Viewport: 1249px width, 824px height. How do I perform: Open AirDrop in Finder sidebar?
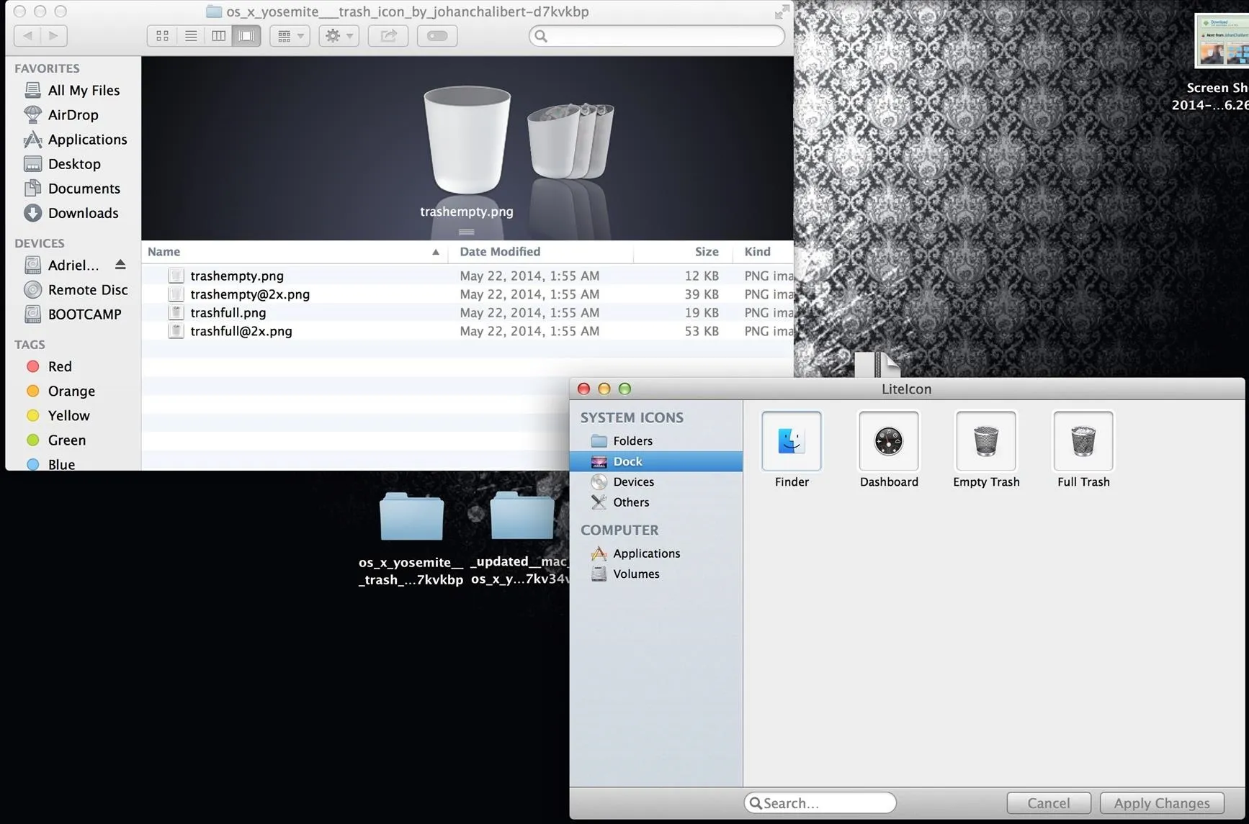61,114
